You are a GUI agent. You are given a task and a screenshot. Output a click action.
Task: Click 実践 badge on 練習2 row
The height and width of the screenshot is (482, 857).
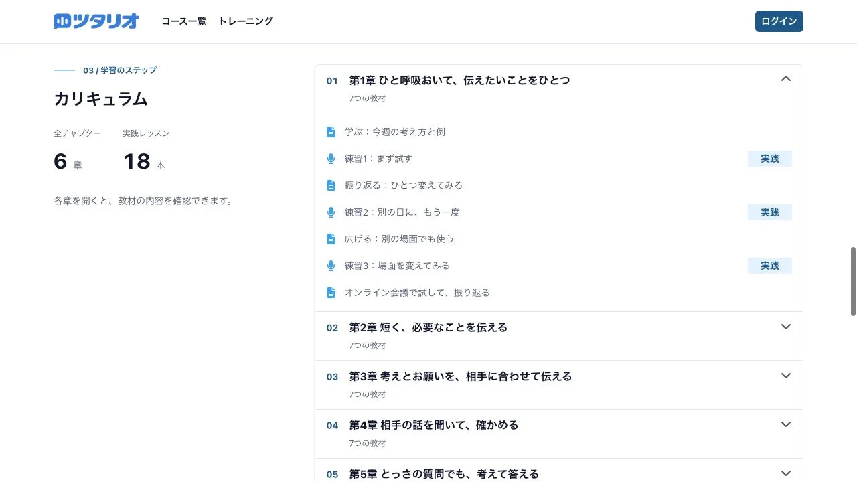770,212
